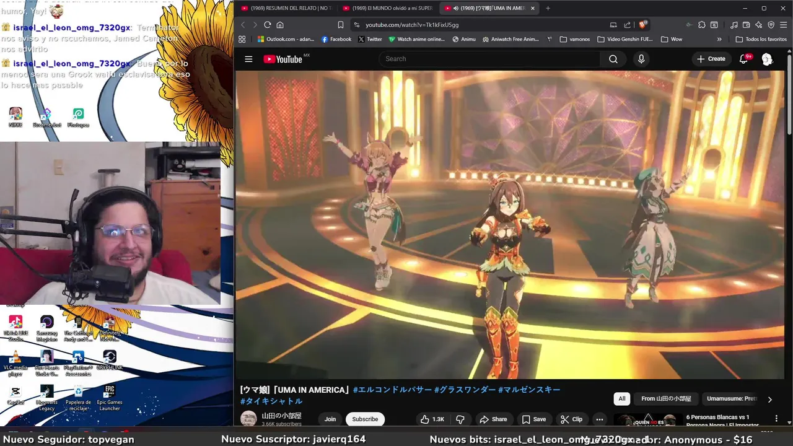
Task: Open Epic Games Launcher desktop icon
Action: pyautogui.click(x=110, y=398)
